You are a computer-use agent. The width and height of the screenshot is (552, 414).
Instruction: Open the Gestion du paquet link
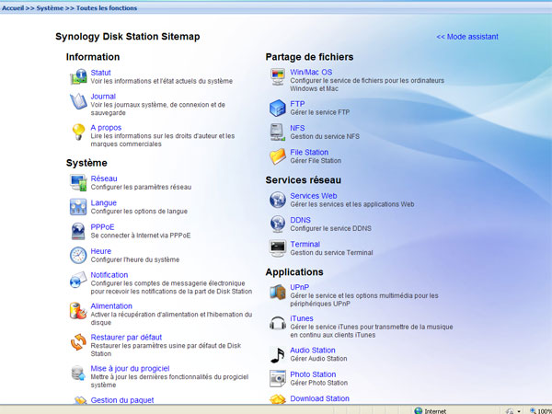[122, 400]
